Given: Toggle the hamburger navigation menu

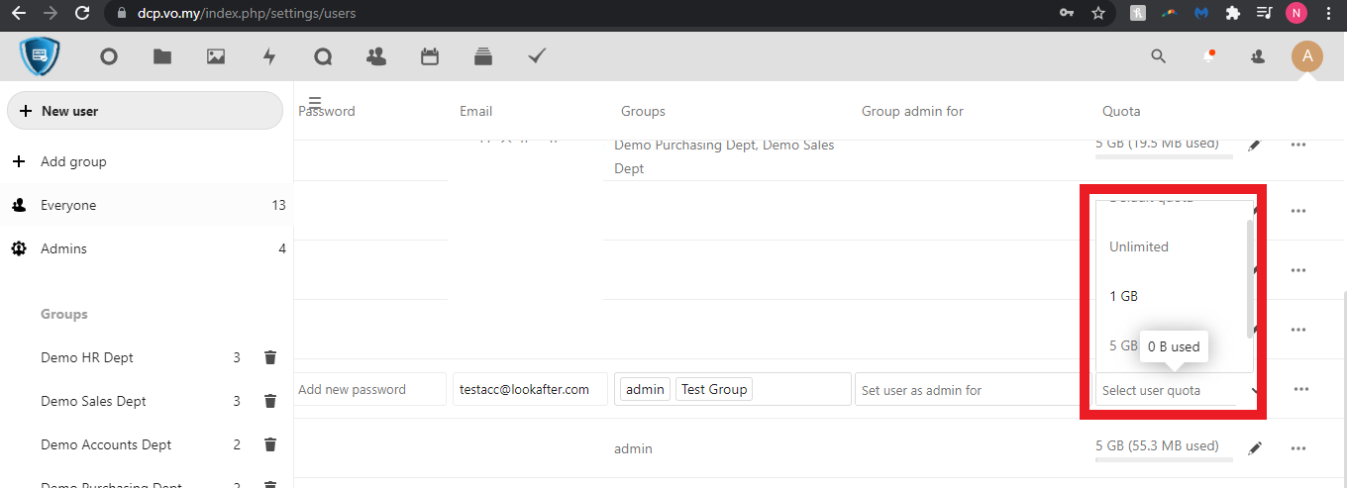Looking at the screenshot, I should tap(315, 102).
